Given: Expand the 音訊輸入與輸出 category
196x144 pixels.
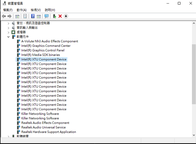Looking at the screenshot, I should 8,28.
